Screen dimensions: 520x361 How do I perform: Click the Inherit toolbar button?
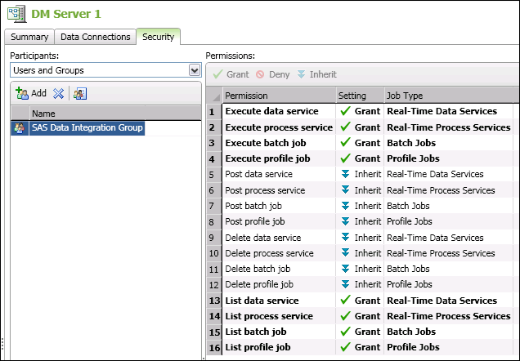click(316, 74)
